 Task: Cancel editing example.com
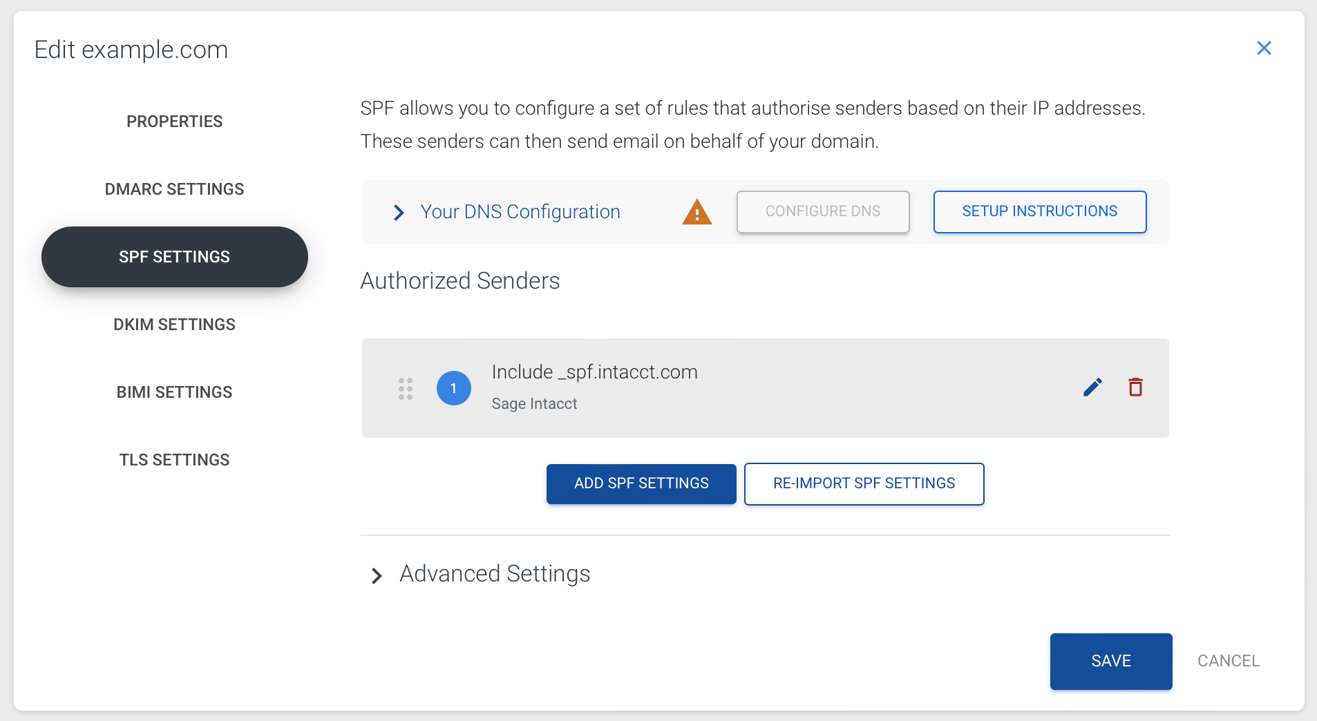coord(1227,661)
